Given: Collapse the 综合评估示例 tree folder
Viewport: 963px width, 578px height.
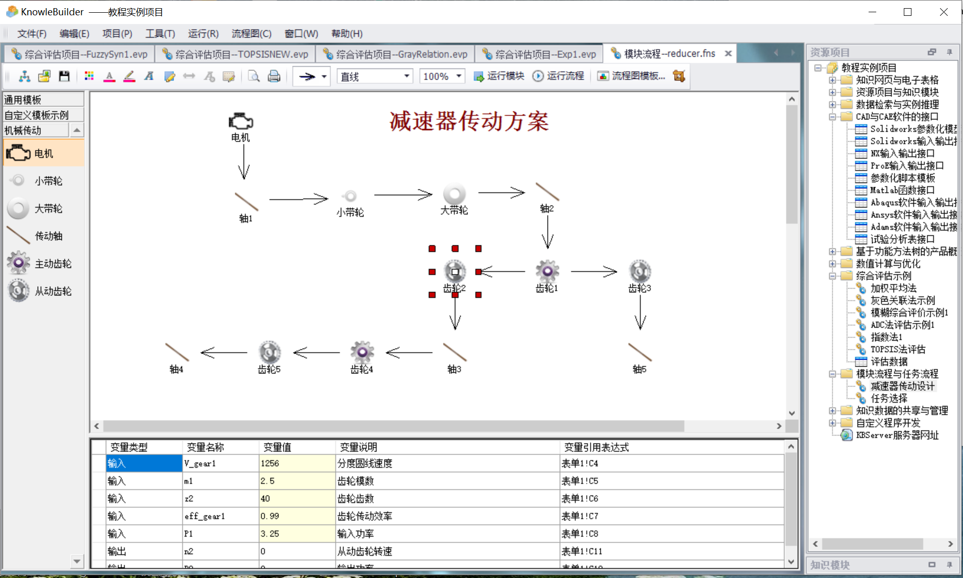Looking at the screenshot, I should click(x=832, y=276).
